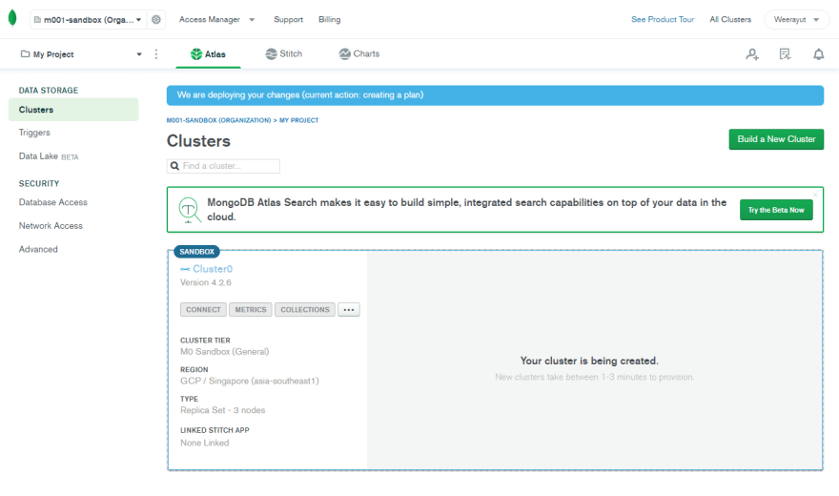Viewport: 839px width, 496px height.
Task: Switch to the Charts tab
Action: tap(359, 54)
